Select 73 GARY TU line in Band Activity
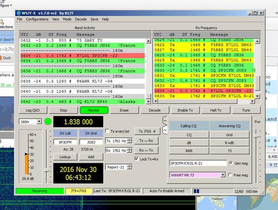 click(x=82, y=40)
